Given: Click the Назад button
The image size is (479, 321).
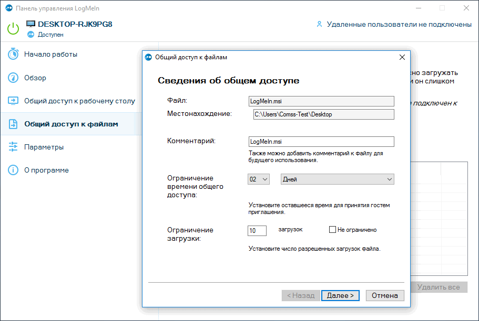Looking at the screenshot, I should coord(301,295).
